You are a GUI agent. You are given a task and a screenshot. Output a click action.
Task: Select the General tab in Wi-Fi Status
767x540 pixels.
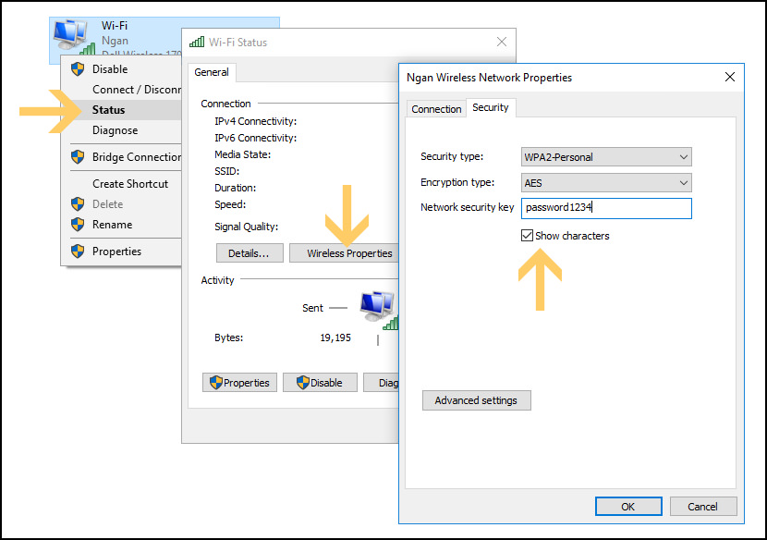pyautogui.click(x=212, y=72)
